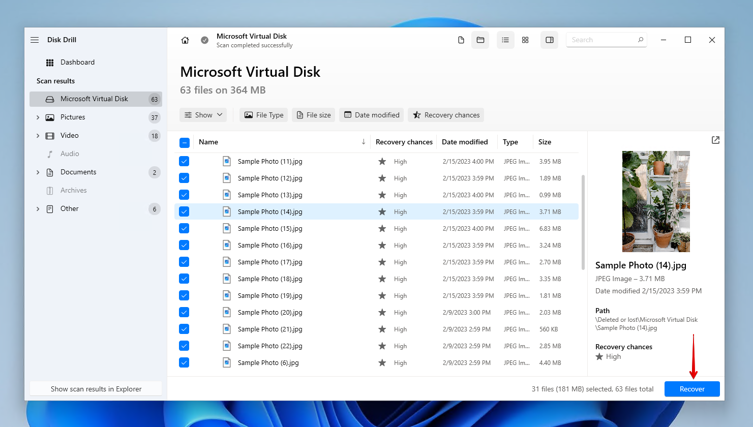The height and width of the screenshot is (427, 753).
Task: Click file icon of Sample Photo (6).jpg
Action: click(227, 362)
